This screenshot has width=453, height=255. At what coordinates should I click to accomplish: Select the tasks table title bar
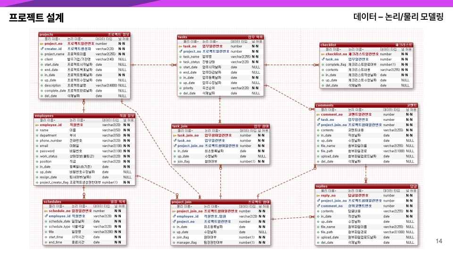coord(220,37)
